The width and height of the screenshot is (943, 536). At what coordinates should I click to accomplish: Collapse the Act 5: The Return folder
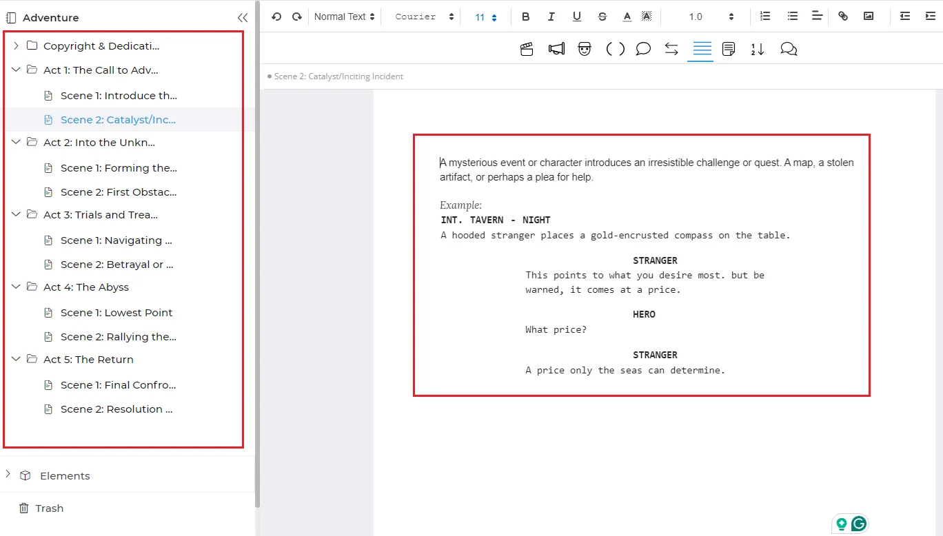(16, 359)
